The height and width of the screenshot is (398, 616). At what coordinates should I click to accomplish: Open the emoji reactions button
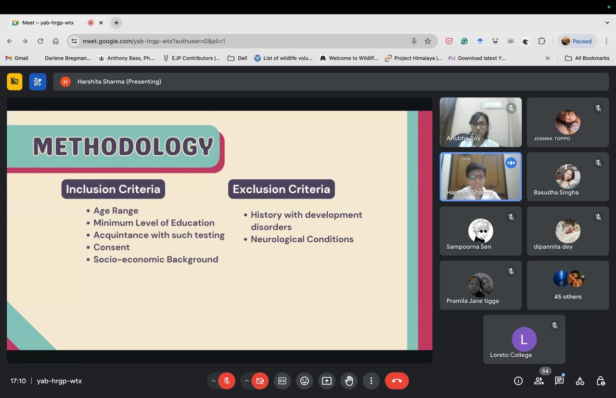[304, 381]
